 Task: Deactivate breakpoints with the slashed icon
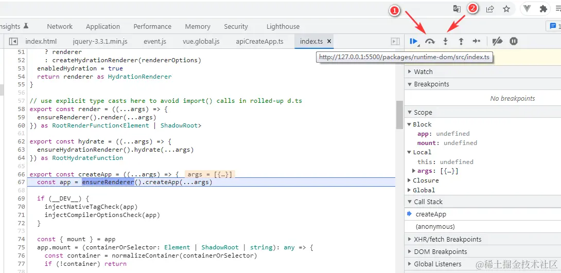click(497, 42)
